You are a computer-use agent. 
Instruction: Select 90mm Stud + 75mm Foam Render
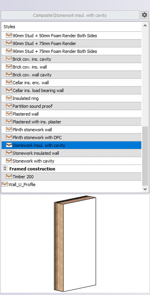71,43
